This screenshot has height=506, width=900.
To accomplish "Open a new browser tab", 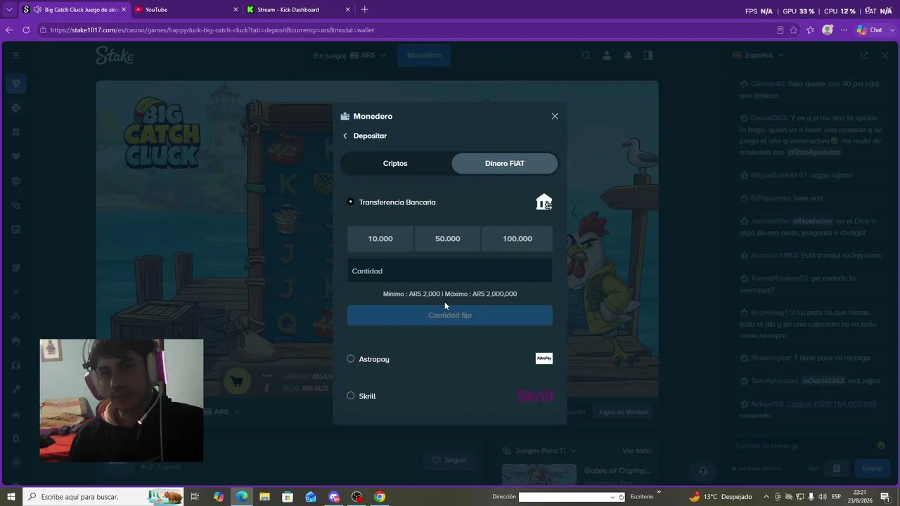I will point(364,10).
